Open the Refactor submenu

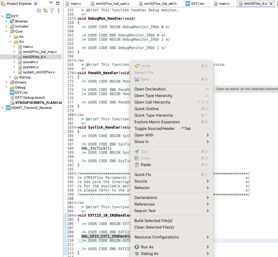[142, 188]
